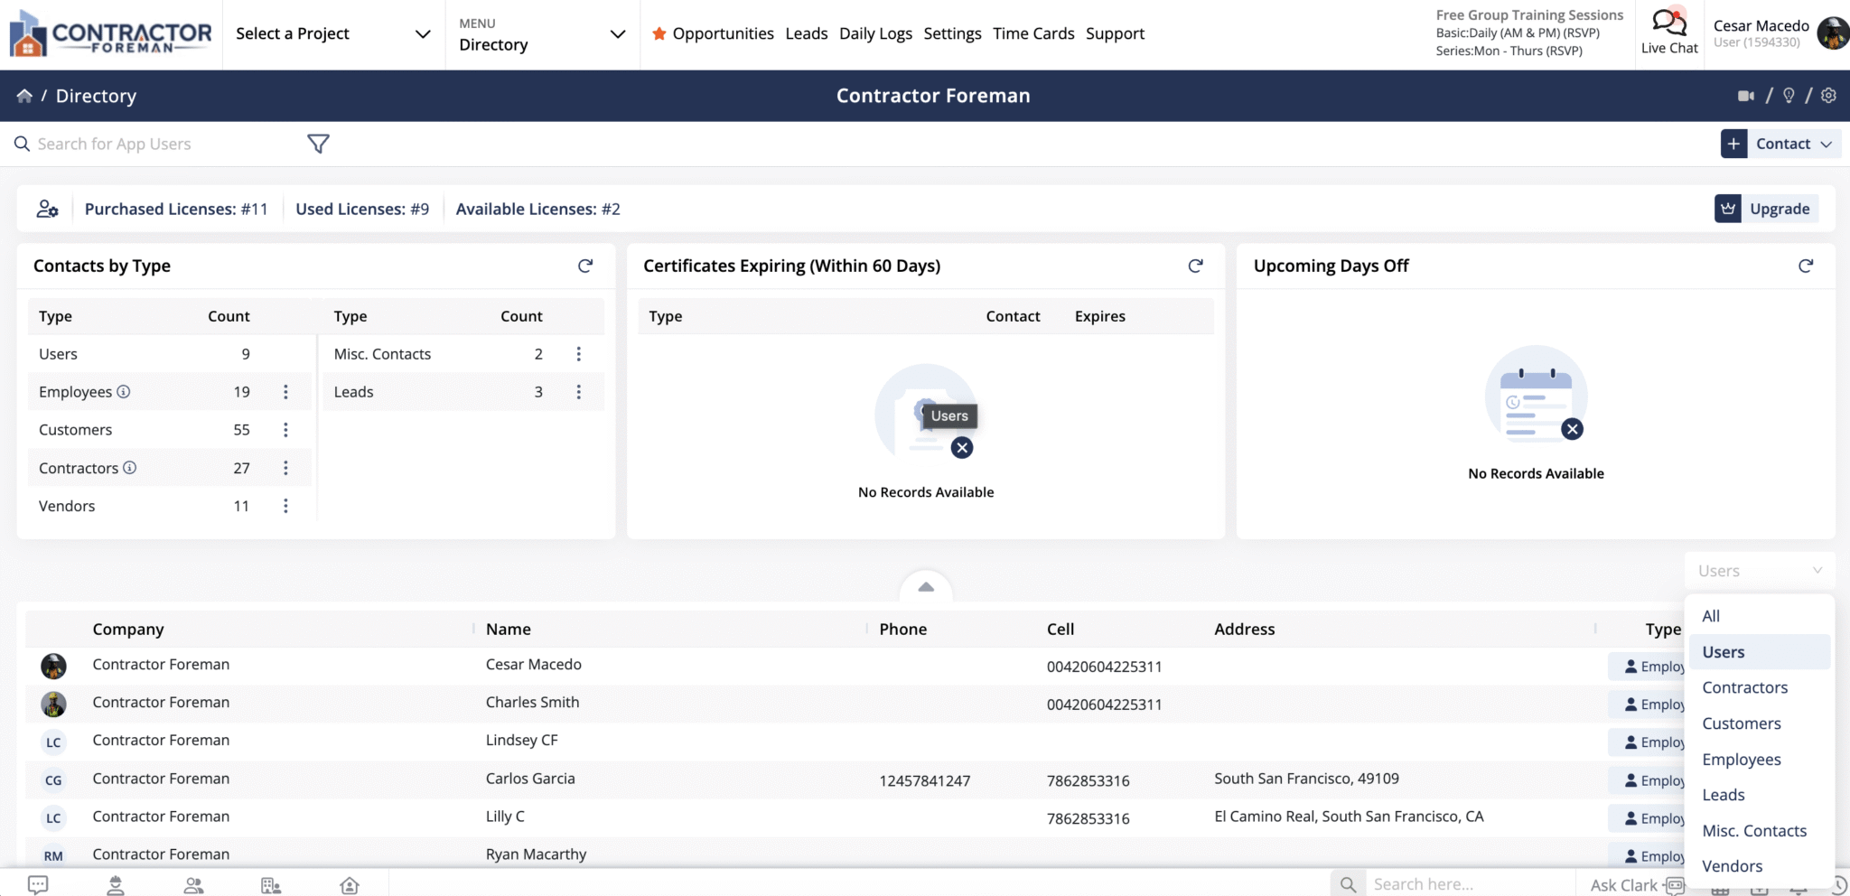The width and height of the screenshot is (1850, 896).
Task: Click the Upgrade button
Action: tap(1766, 209)
